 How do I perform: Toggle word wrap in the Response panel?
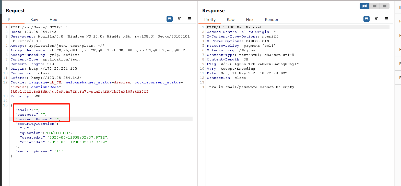(x=367, y=19)
